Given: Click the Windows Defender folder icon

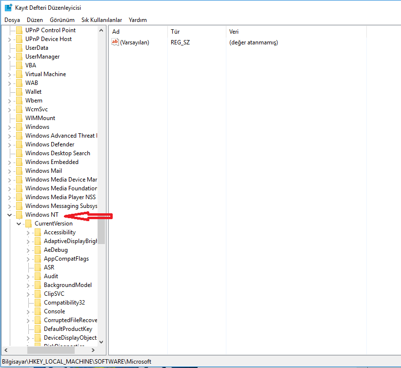Looking at the screenshot, I should click(x=19, y=144).
